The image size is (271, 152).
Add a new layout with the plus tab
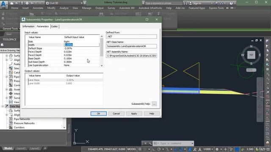point(45,148)
